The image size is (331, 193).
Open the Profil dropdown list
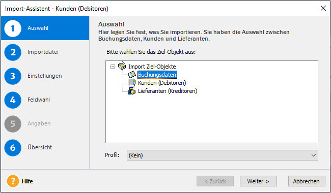[223, 155]
